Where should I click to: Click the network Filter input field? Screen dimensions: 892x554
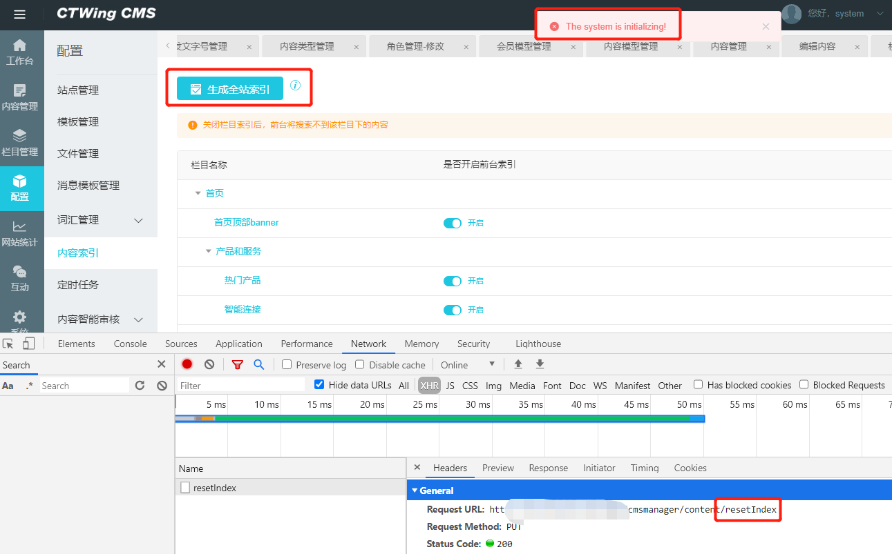(239, 386)
